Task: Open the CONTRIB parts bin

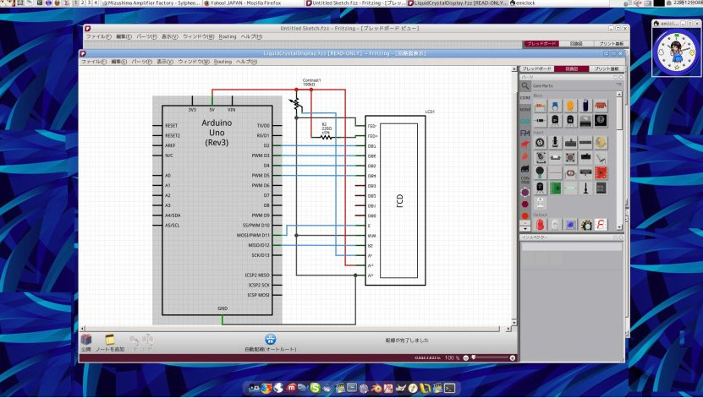Action: 525,180
